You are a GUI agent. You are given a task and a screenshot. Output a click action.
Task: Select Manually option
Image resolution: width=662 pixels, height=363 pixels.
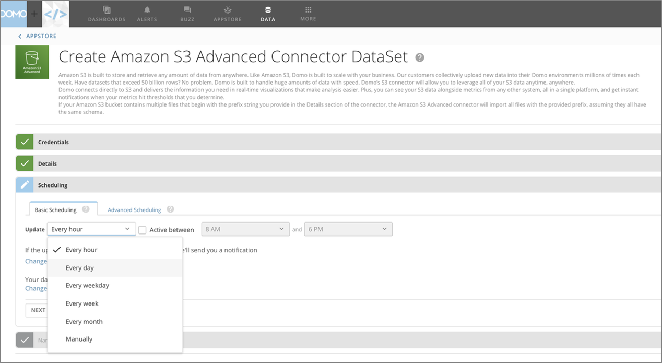click(115, 339)
